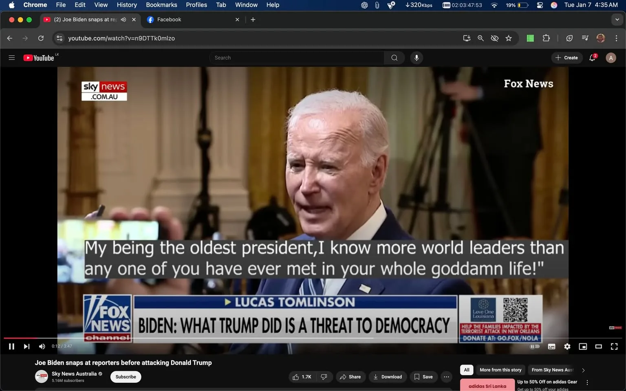Viewport: 626px width, 391px height.
Task: Open the three-dot menu below the video
Action: [446, 377]
